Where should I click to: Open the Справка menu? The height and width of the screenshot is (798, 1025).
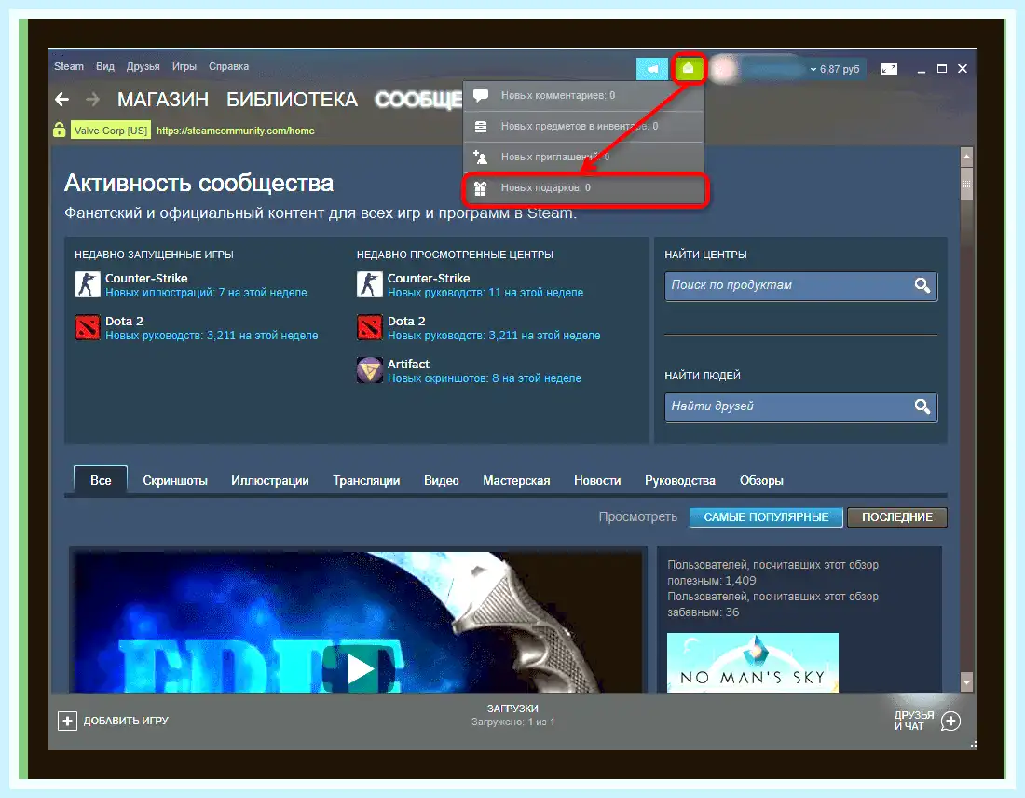point(229,66)
